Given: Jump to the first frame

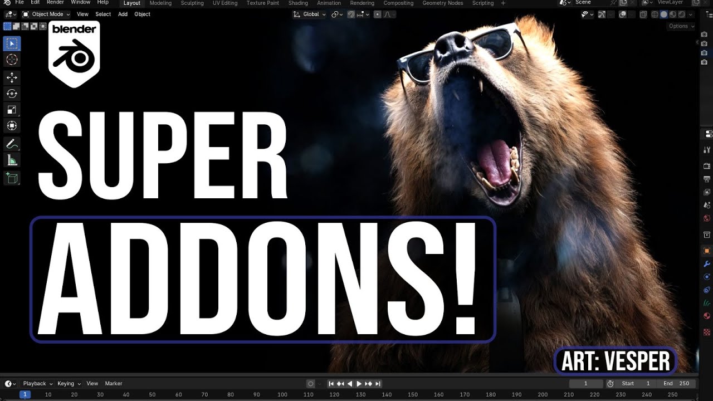Looking at the screenshot, I should (331, 384).
